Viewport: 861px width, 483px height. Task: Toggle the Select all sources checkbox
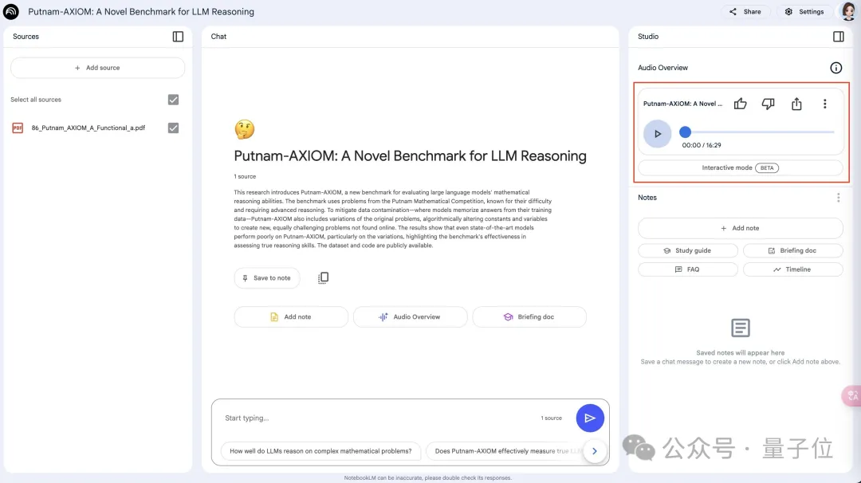(x=173, y=100)
